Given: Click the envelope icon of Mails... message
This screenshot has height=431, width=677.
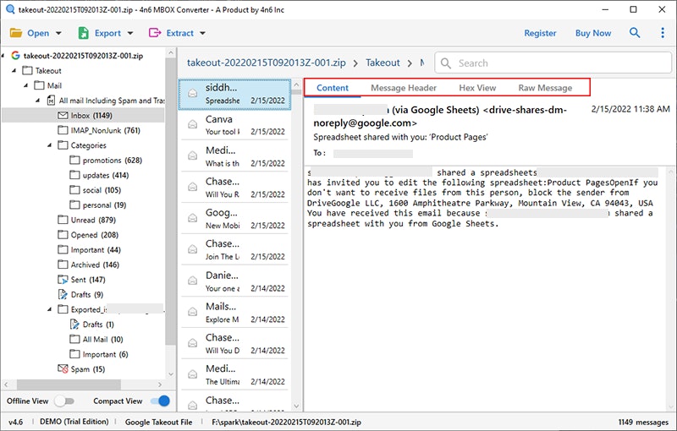Looking at the screenshot, I should [193, 312].
